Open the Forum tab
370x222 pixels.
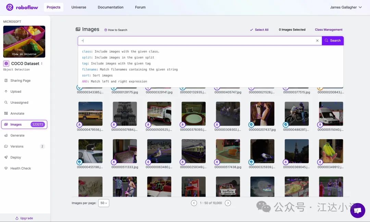coord(140,7)
